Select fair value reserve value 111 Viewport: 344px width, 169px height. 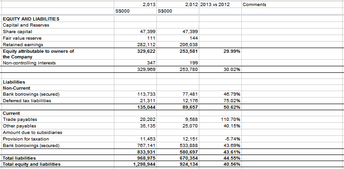click(x=135, y=38)
